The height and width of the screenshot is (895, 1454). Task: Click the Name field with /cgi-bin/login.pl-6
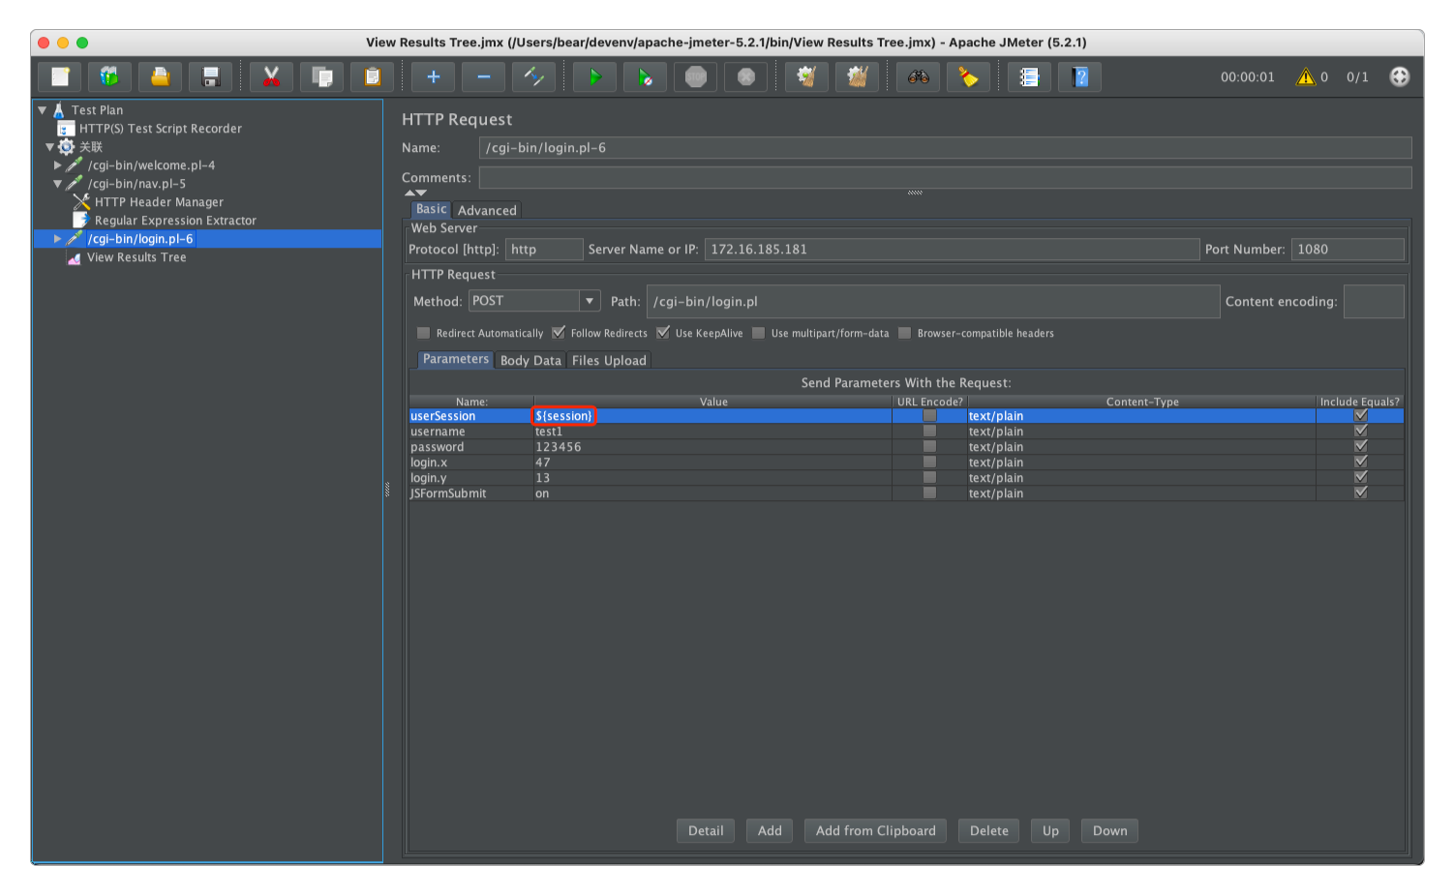[x=946, y=148]
